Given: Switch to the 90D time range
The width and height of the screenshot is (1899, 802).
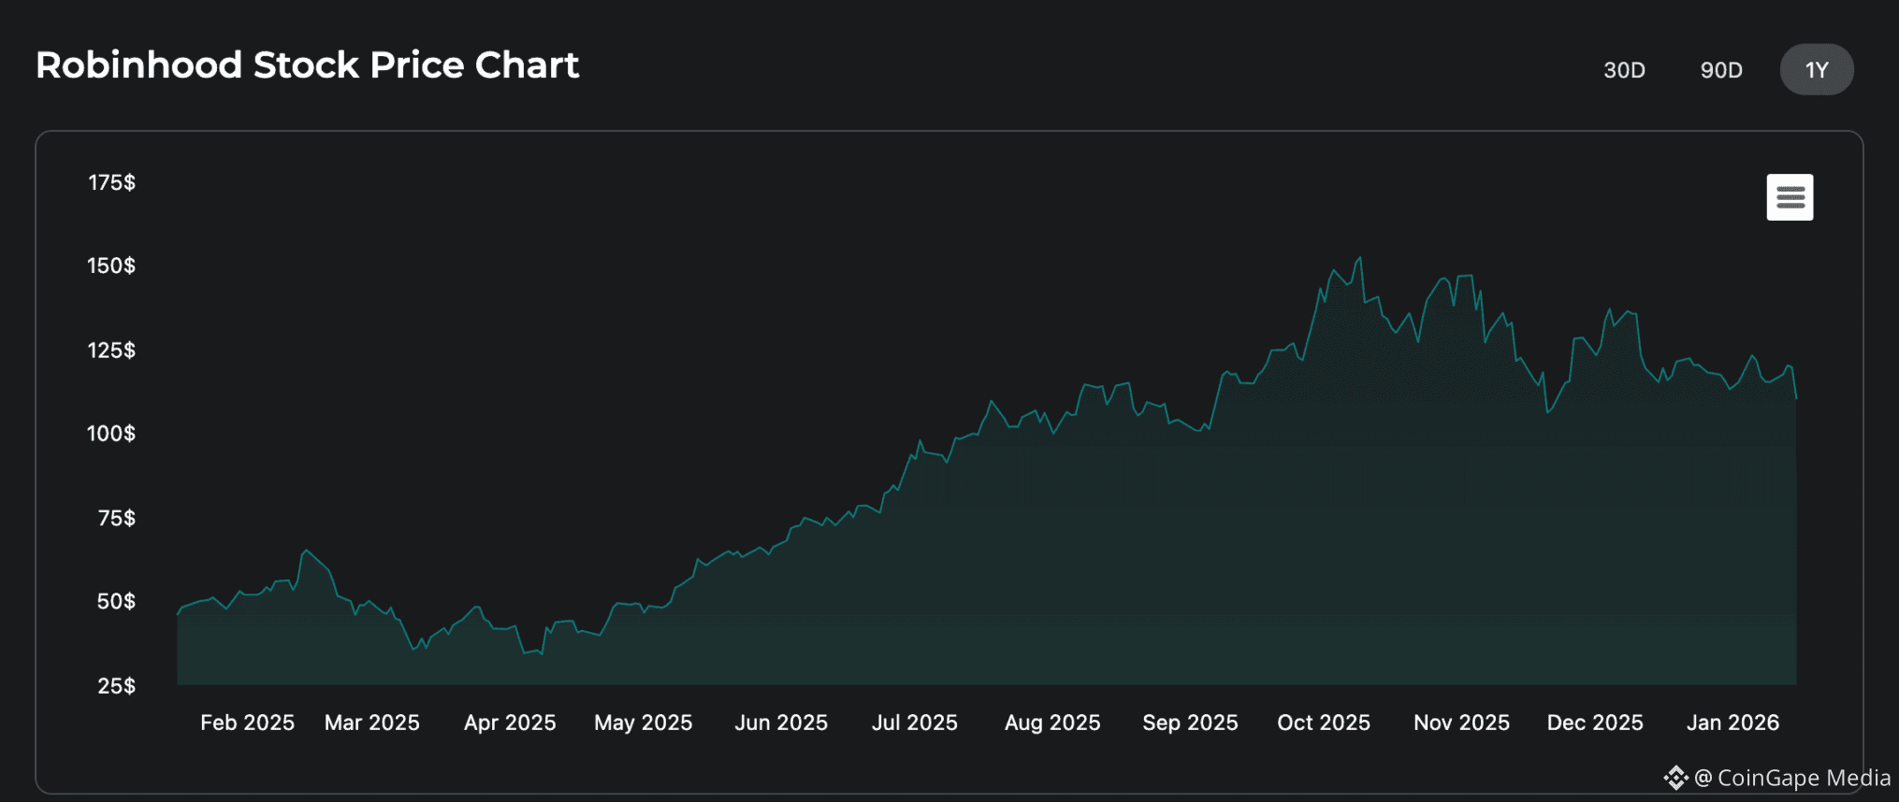Looking at the screenshot, I should tap(1720, 70).
